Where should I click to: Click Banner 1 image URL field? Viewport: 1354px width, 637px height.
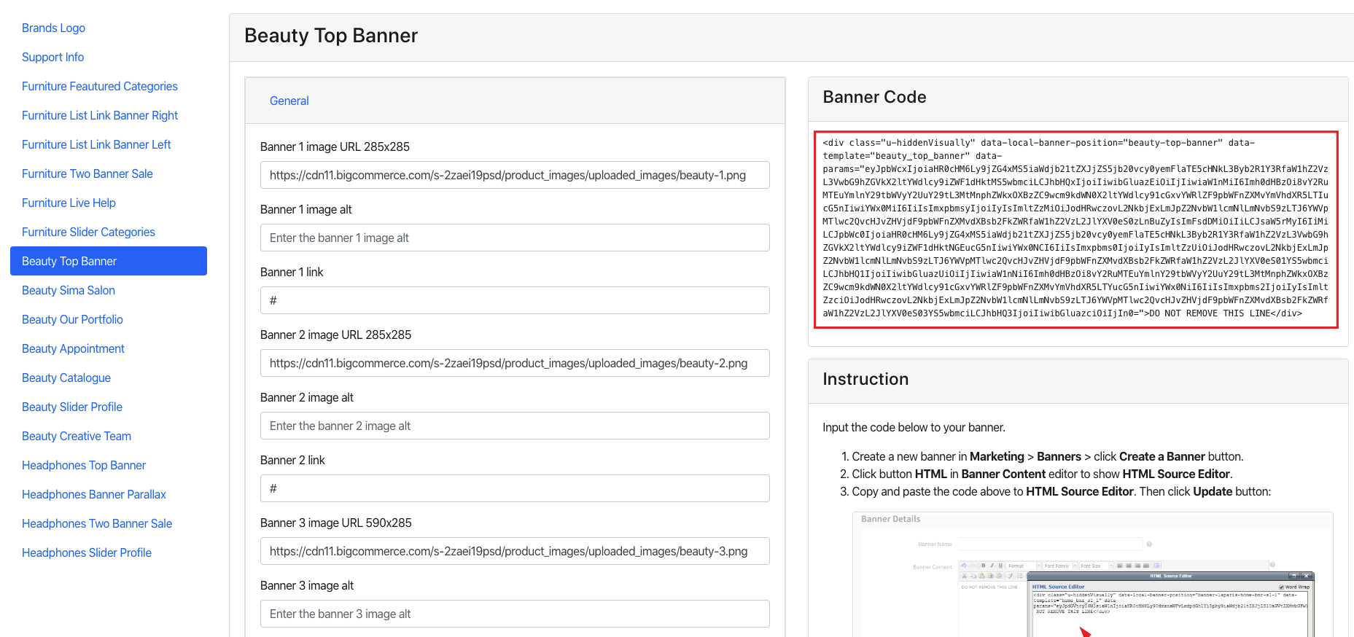click(515, 175)
